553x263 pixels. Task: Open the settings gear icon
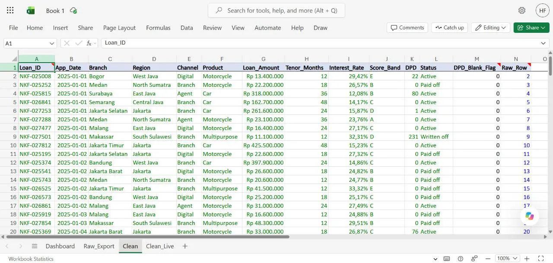point(522,10)
